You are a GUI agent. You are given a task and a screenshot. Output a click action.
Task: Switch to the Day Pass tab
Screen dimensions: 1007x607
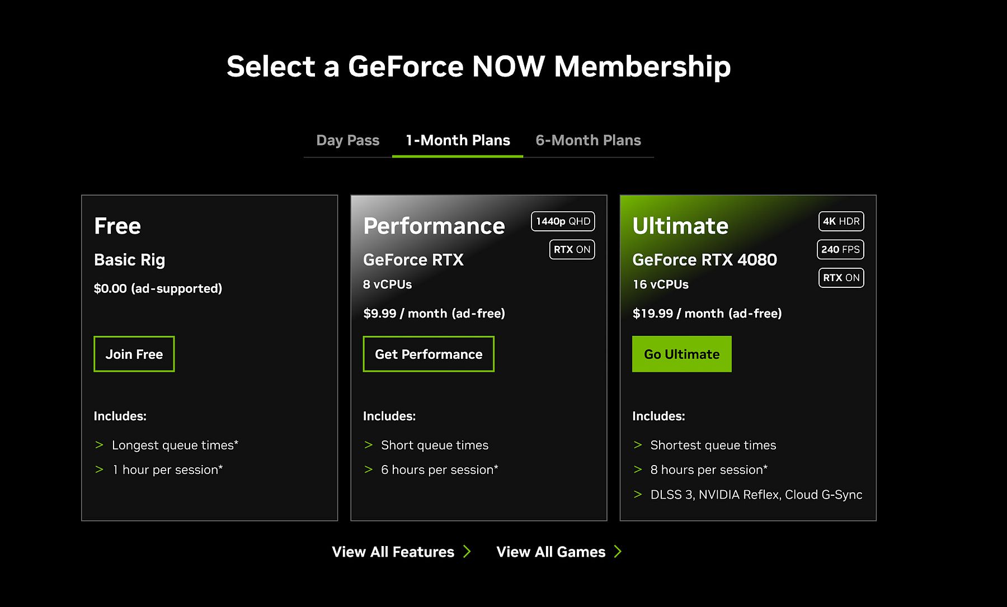347,140
